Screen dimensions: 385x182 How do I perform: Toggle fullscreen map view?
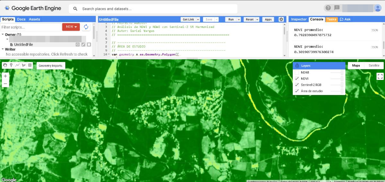380,76
